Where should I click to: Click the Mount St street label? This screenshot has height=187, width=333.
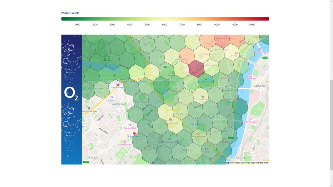[147, 44]
